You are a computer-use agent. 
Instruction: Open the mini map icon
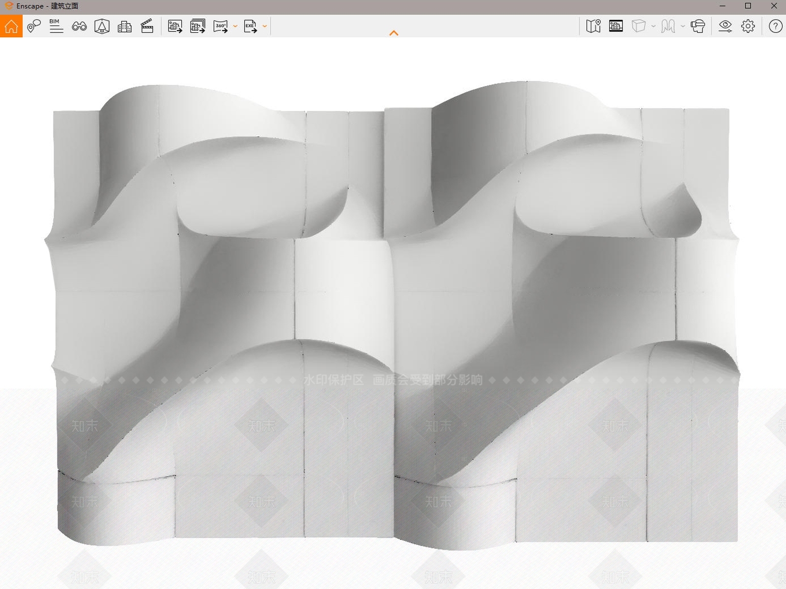coord(593,26)
